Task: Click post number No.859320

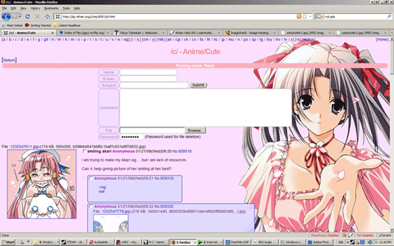Action: 164,207
